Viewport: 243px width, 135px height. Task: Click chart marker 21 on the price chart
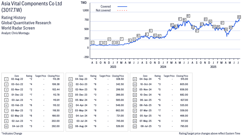(197, 31)
